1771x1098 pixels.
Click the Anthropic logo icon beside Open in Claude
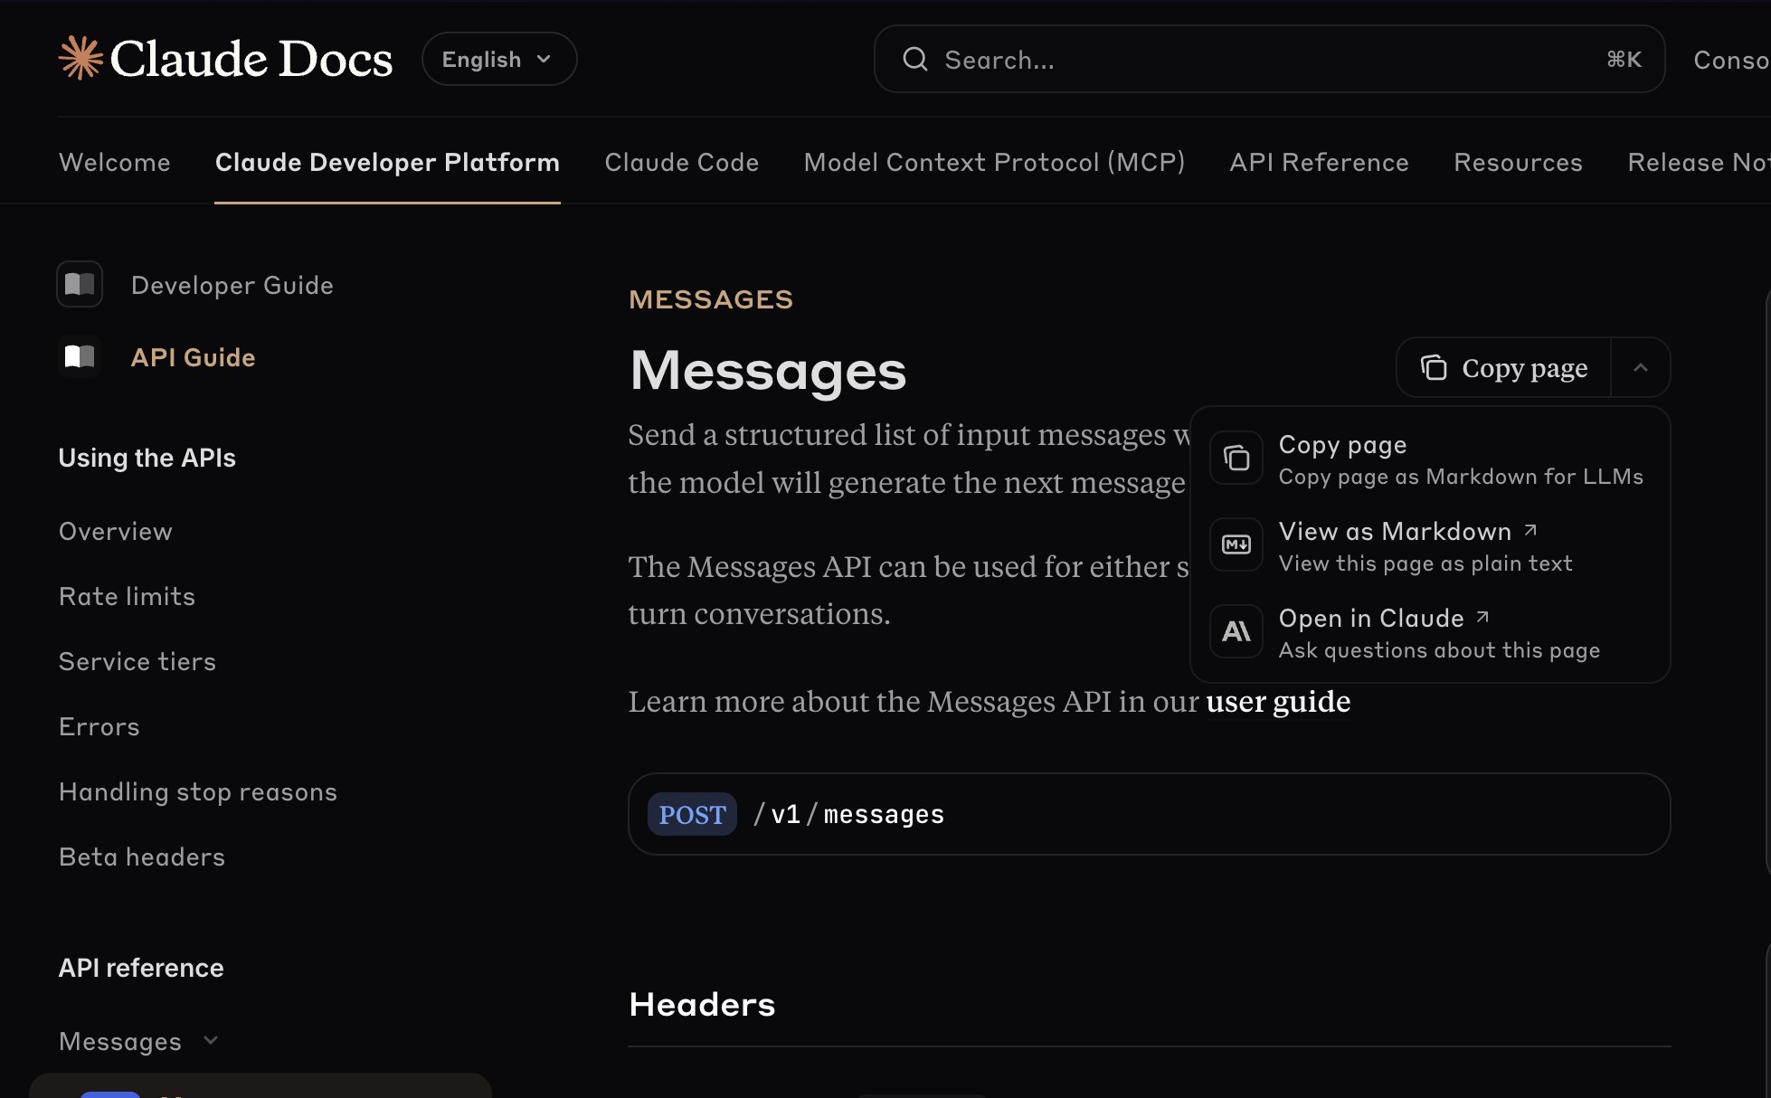(1236, 631)
